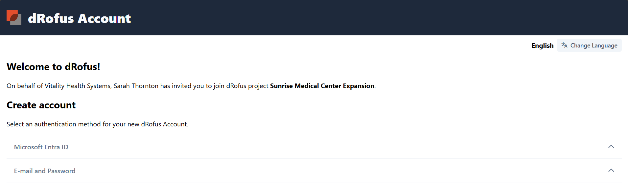The image size is (628, 184).
Task: Click the current language label English
Action: (542, 46)
